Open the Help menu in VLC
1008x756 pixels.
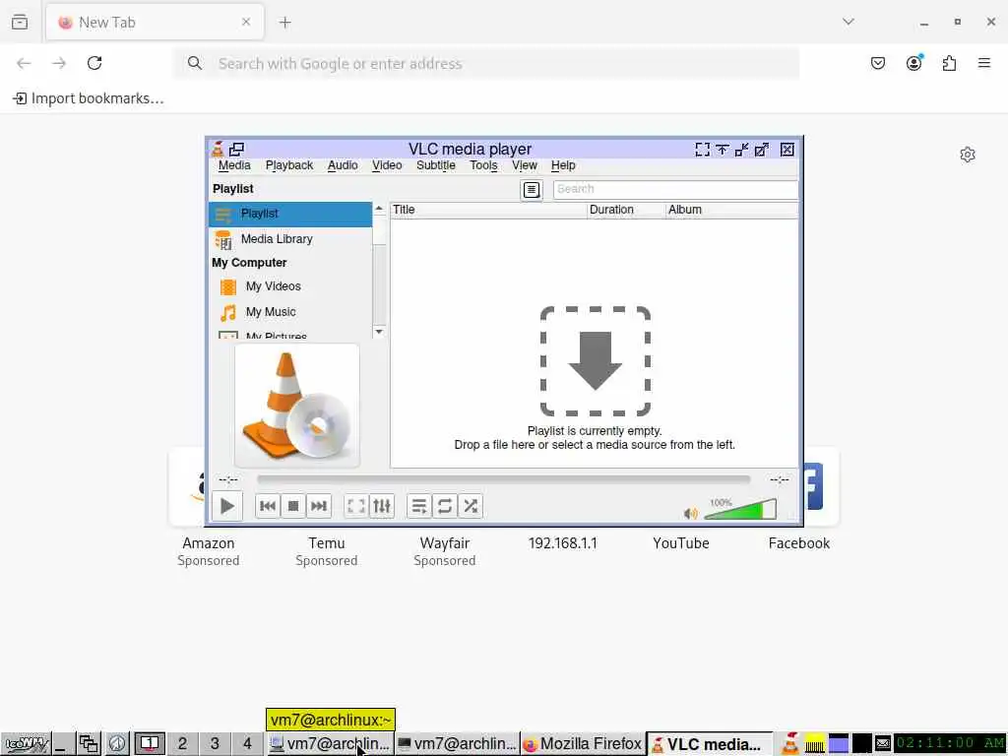(563, 165)
